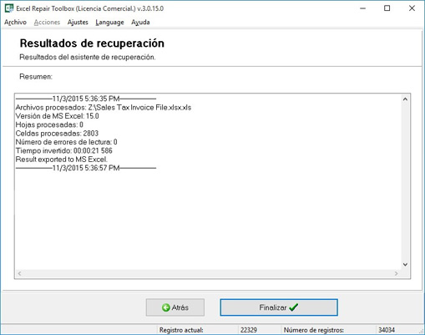Click the 34034 status bar value
This screenshot has width=425, height=335.
coord(387,330)
